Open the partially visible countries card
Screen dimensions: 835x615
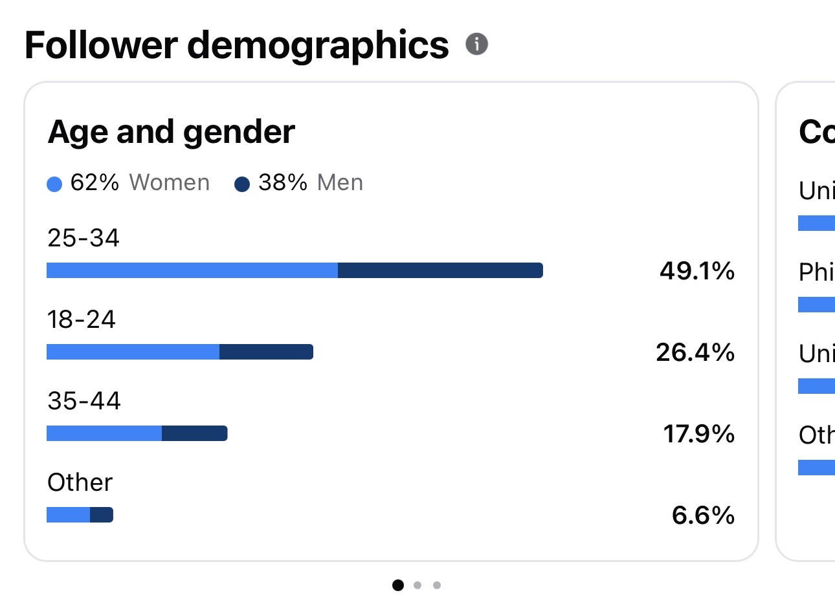tap(805, 321)
